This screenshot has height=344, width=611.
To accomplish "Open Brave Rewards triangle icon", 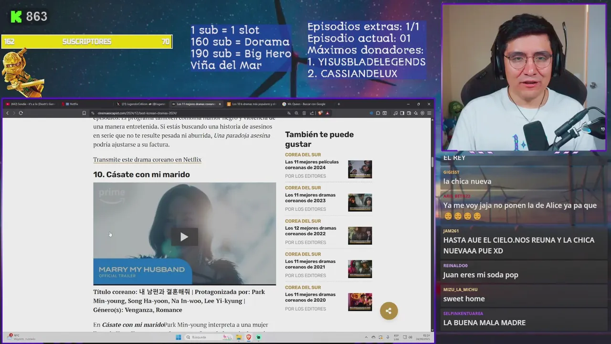I will pyautogui.click(x=327, y=113).
